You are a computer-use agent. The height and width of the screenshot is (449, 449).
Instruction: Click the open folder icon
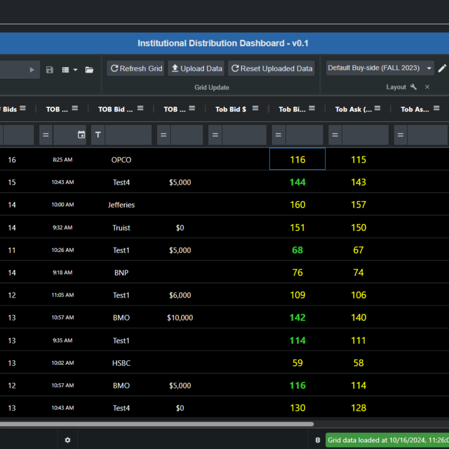(x=89, y=69)
